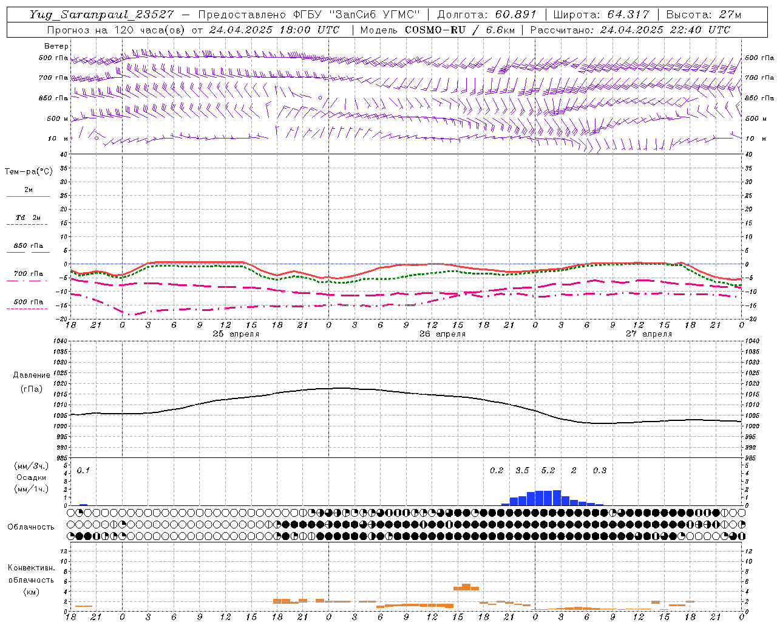Click the 0.1 precipitation total value
Image resolution: width=777 pixels, height=622 pixels.
pos(83,470)
